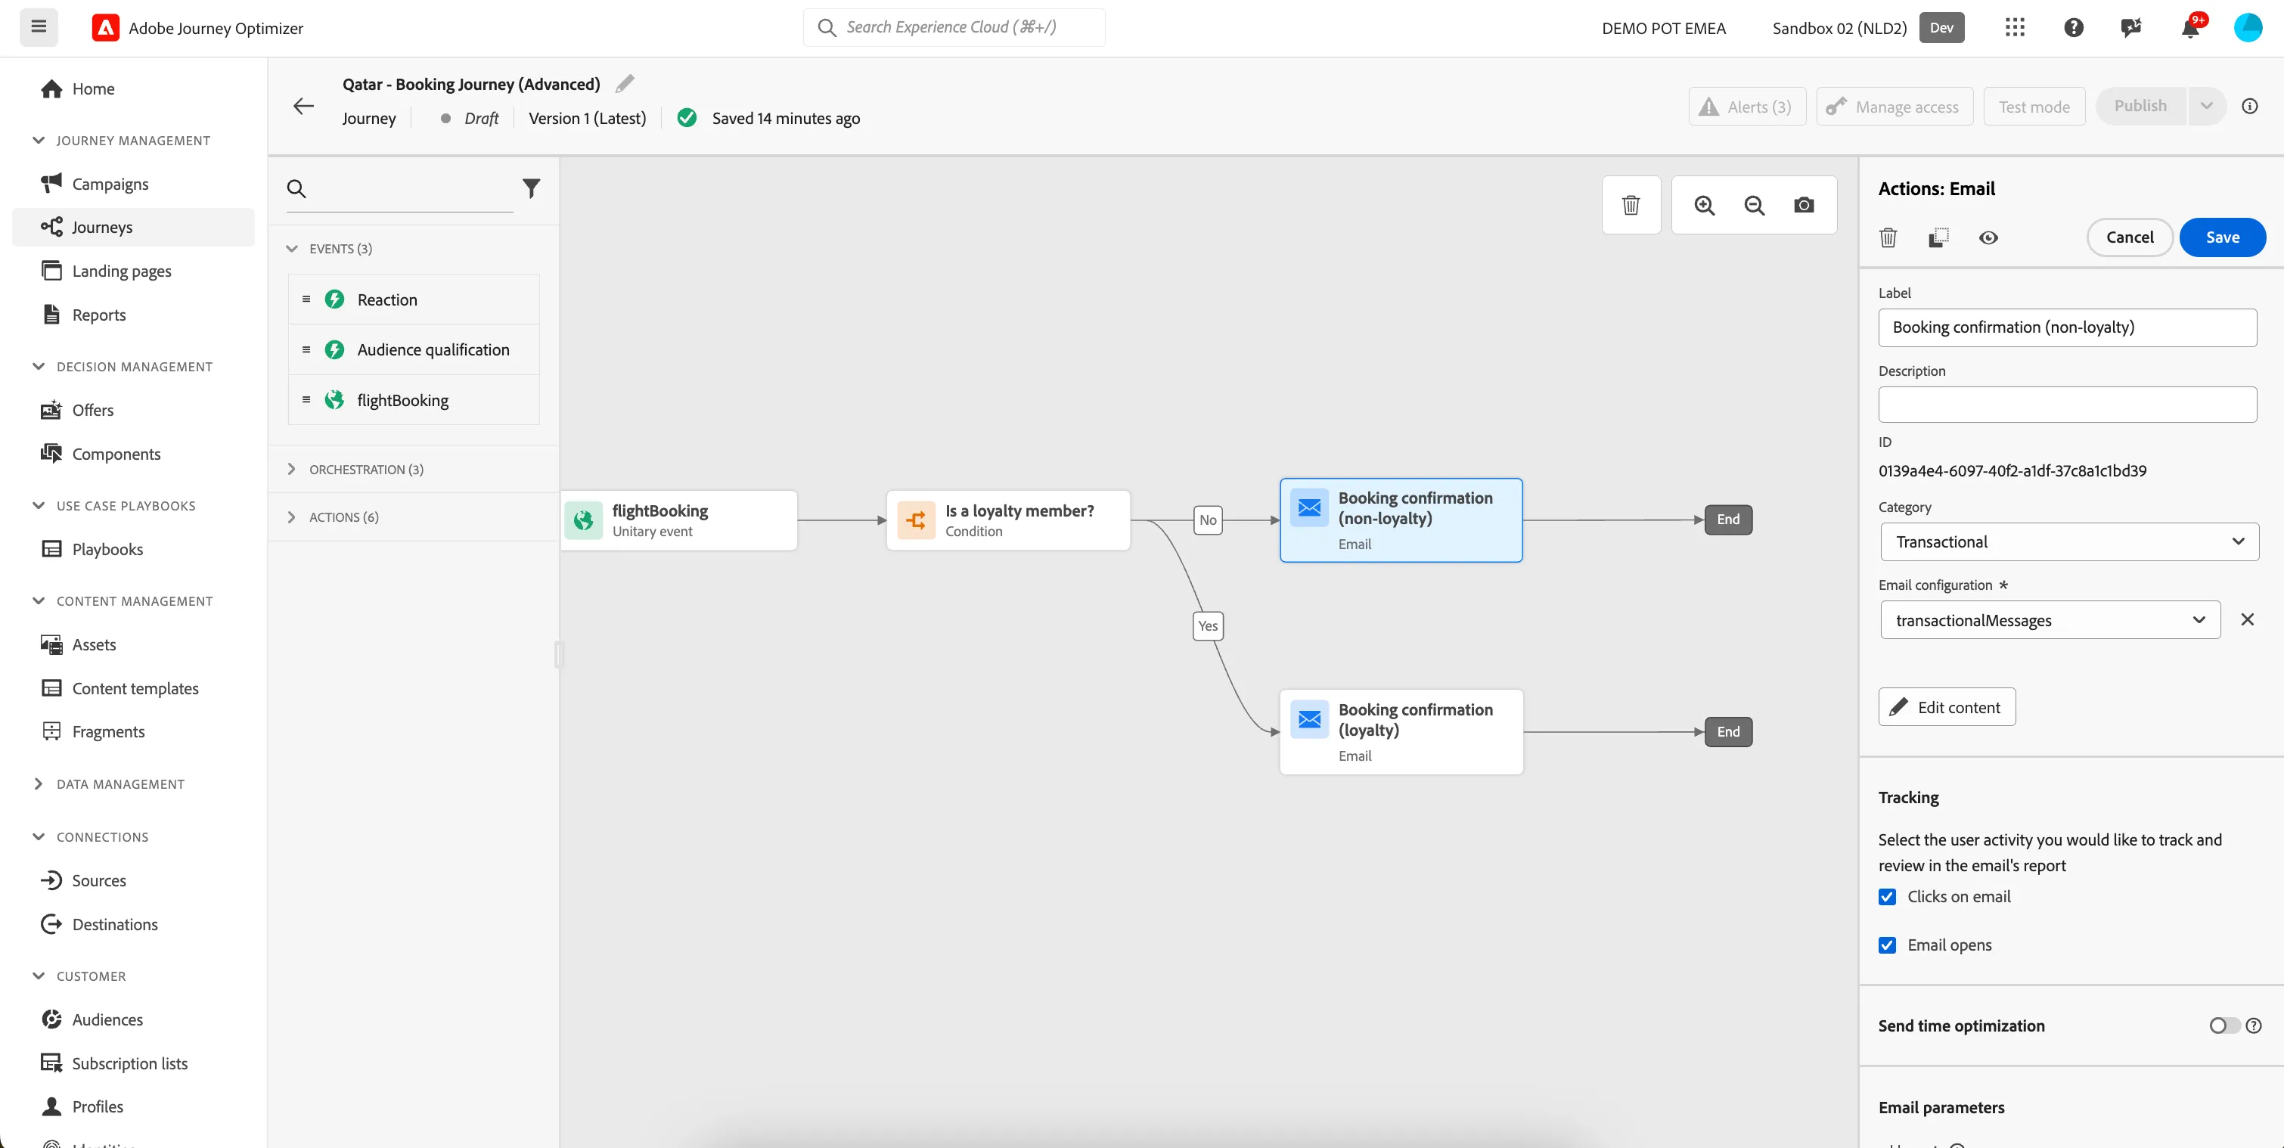Click the eye icon in Actions panel
The image size is (2284, 1148).
[x=1988, y=237]
